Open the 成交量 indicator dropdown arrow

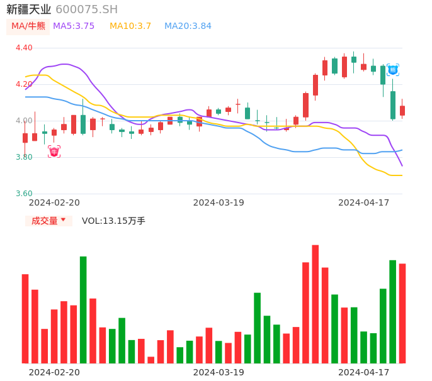[63, 221]
